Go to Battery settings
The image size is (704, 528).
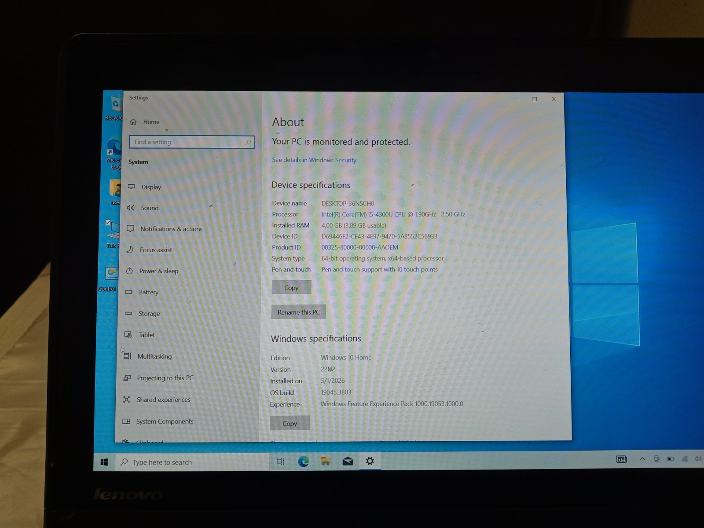148,292
